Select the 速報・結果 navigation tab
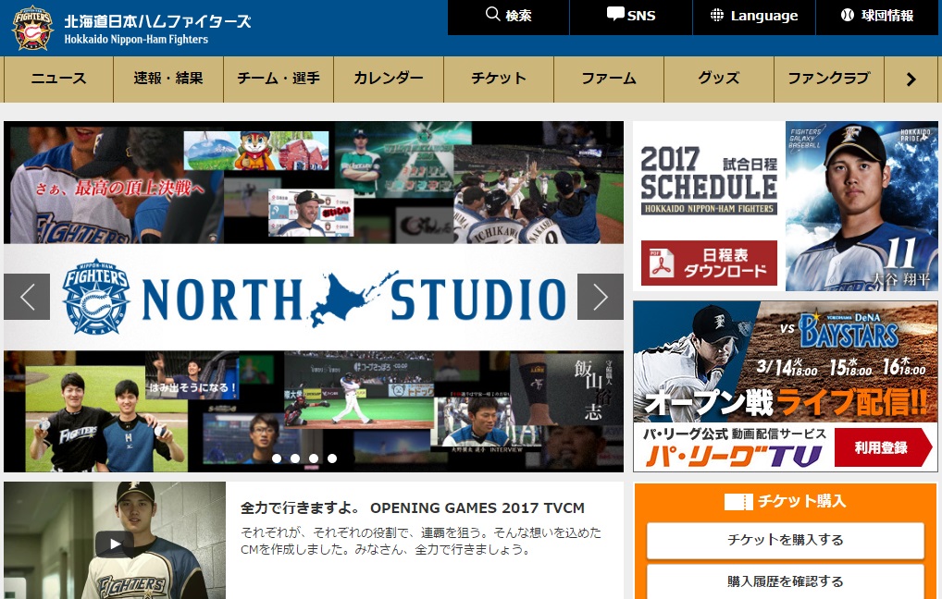This screenshot has height=599, width=942. [x=168, y=79]
